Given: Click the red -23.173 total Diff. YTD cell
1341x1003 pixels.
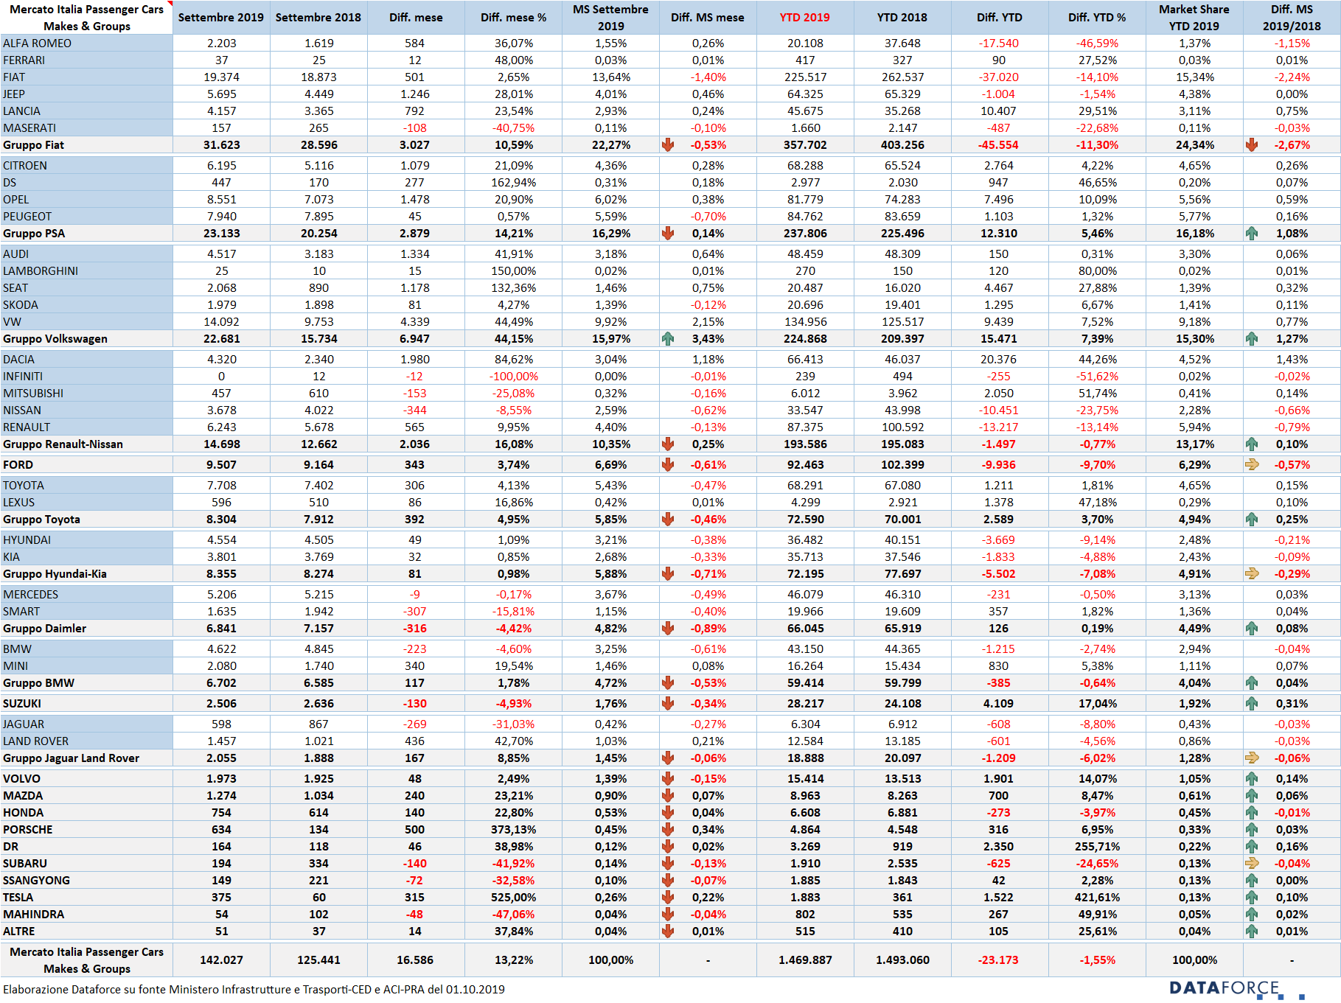Looking at the screenshot, I should click(x=998, y=960).
